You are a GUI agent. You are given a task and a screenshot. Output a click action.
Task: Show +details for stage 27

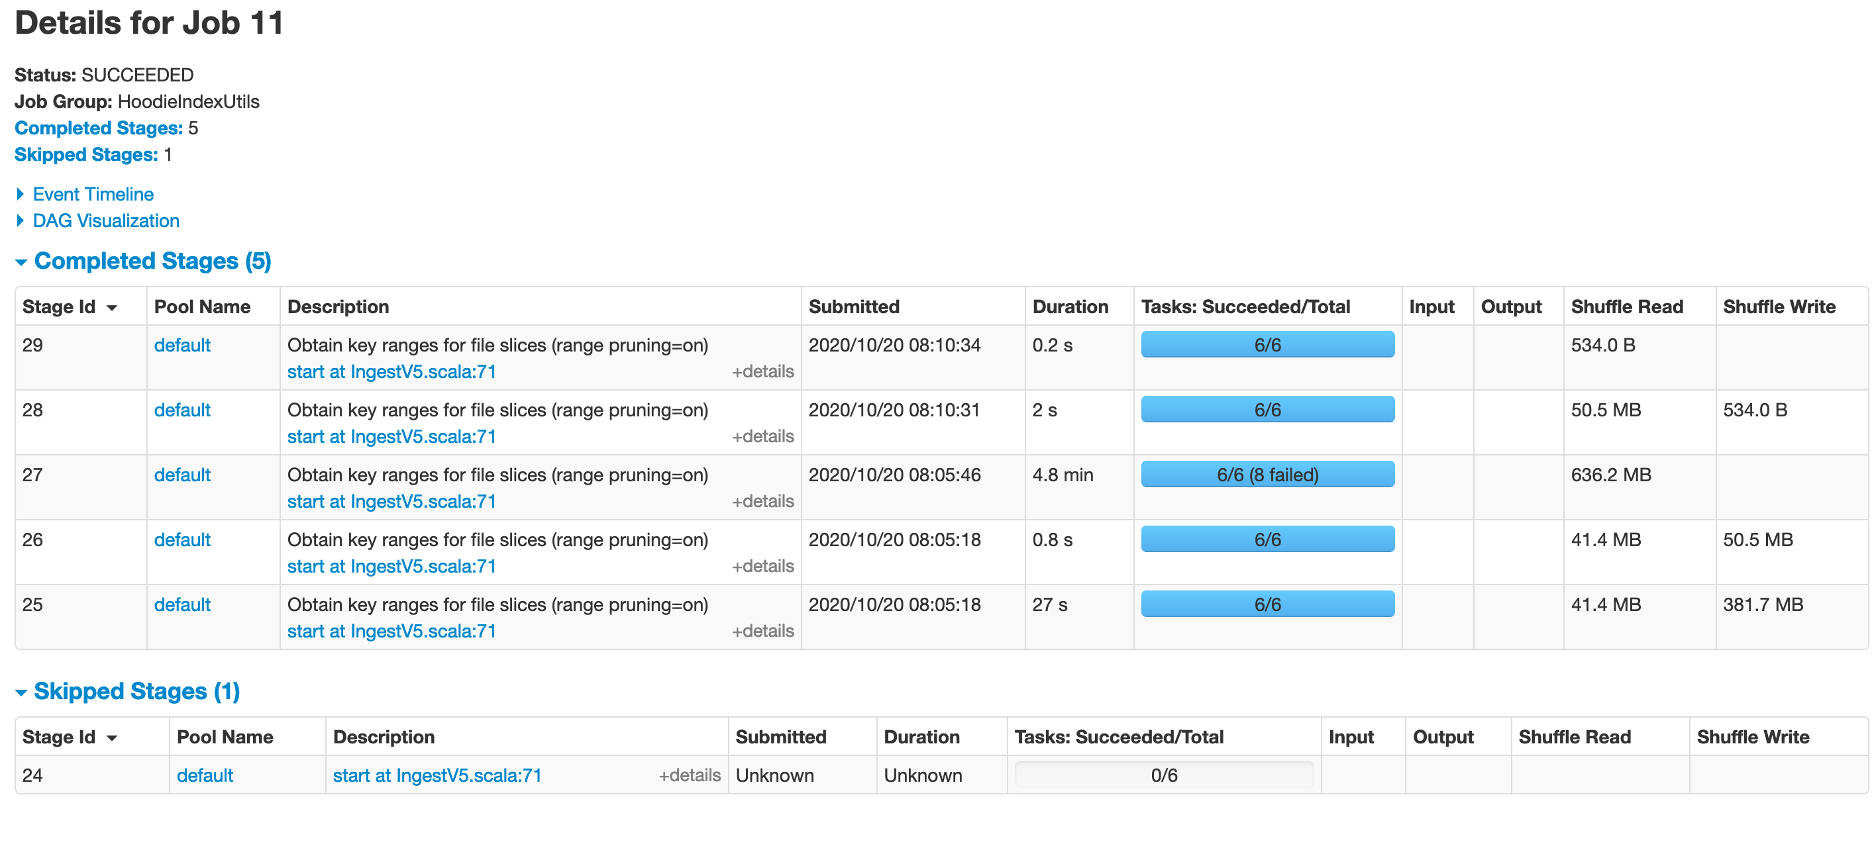coord(762,501)
